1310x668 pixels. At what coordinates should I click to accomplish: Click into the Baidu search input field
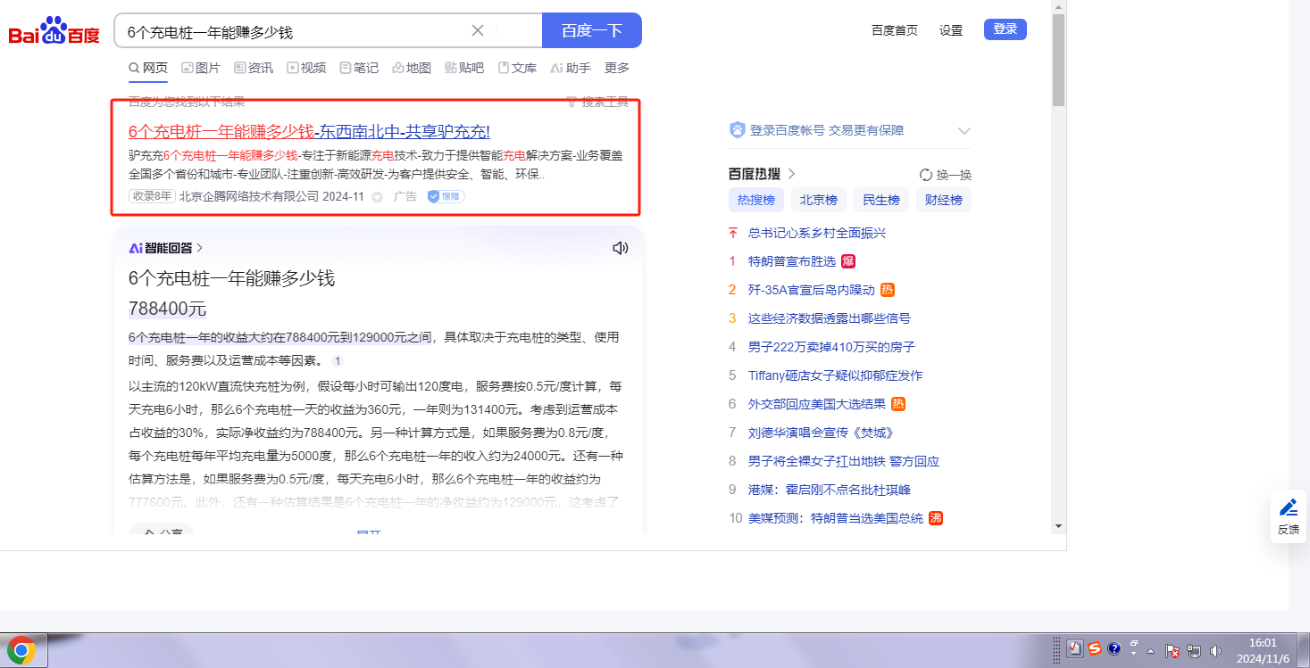[295, 31]
